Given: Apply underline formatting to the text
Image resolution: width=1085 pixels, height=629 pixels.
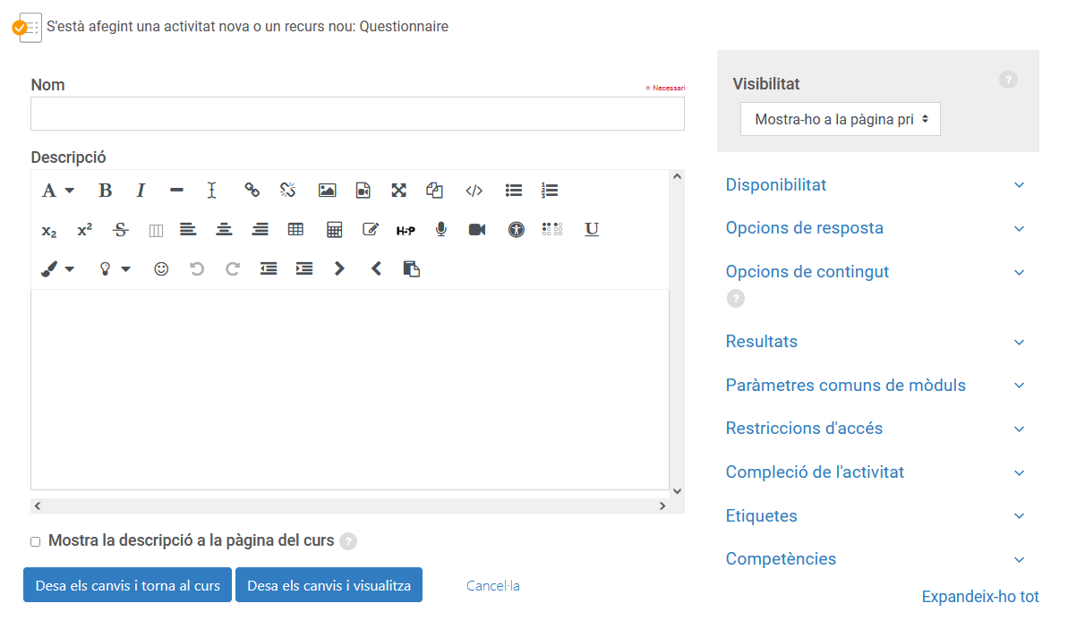Looking at the screenshot, I should coord(592,230).
